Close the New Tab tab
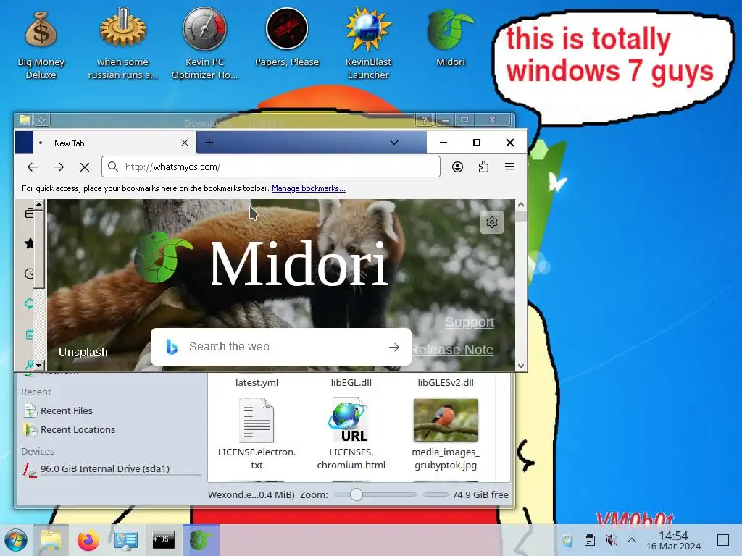Image resolution: width=742 pixels, height=556 pixels. click(x=185, y=143)
